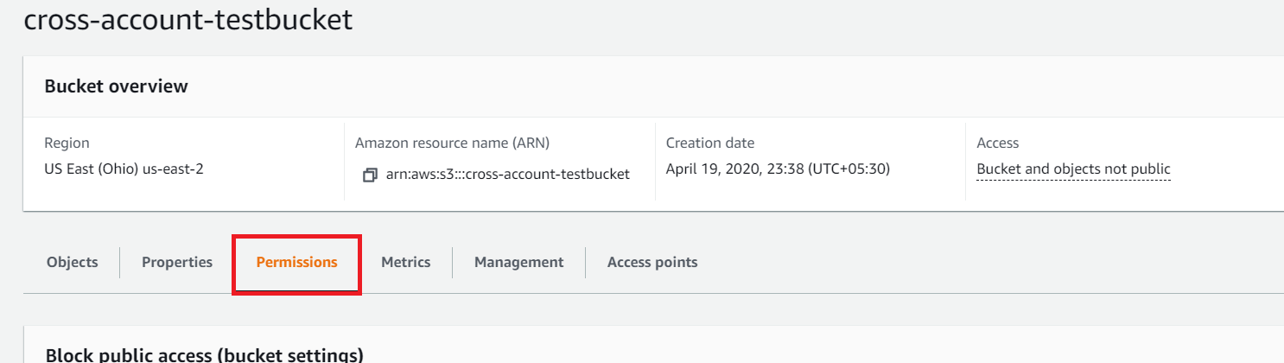The image size is (1284, 363).
Task: Click the Bucket overview heading
Action: (116, 86)
